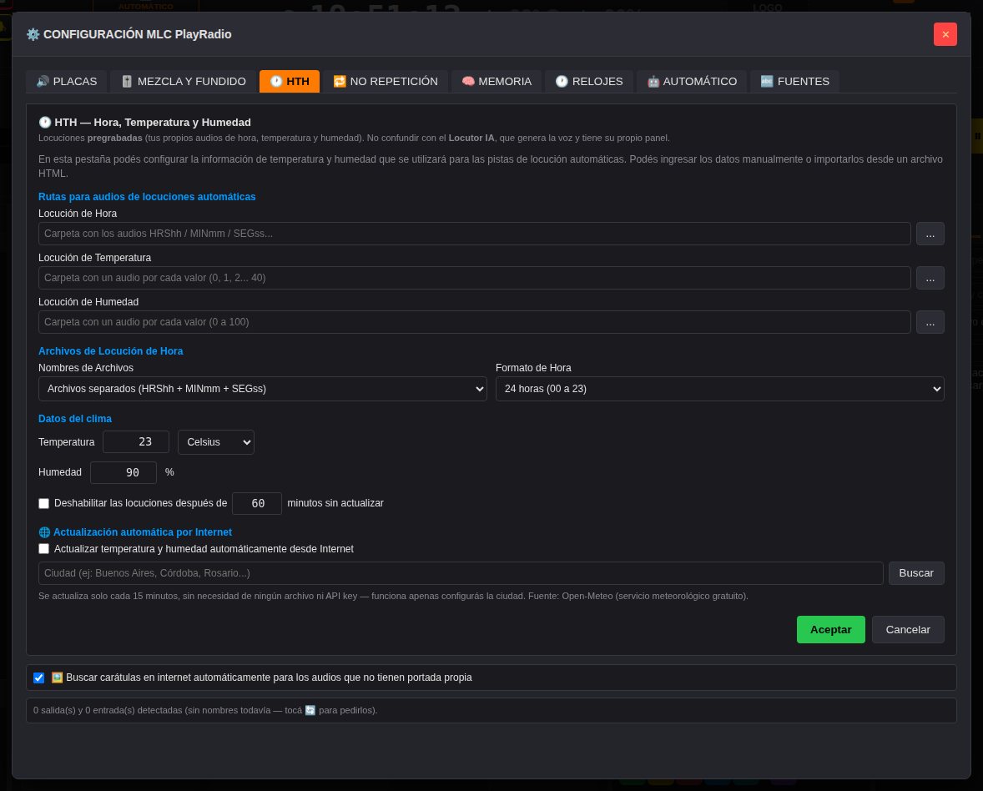The width and height of the screenshot is (983, 791).
Task: Open the Formato de Hora dropdown
Action: point(719,389)
